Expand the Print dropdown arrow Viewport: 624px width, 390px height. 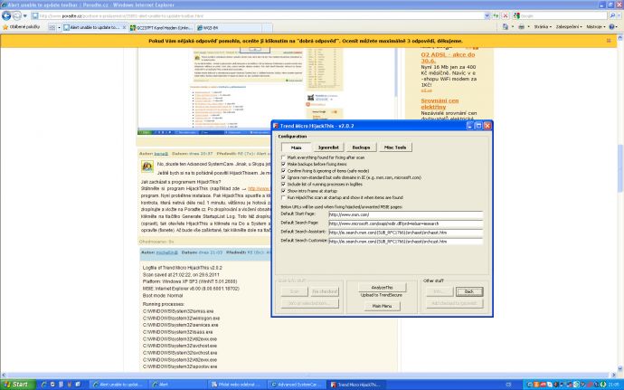click(528, 26)
